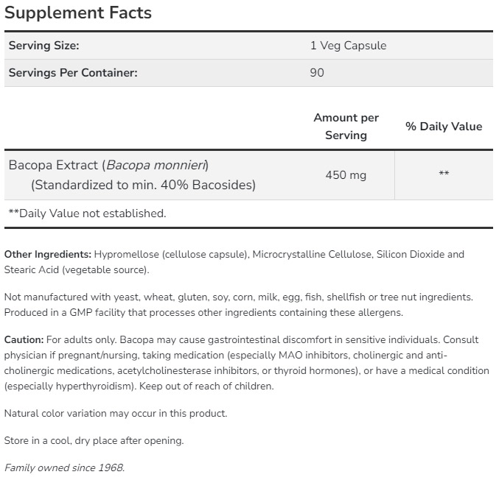This screenshot has width=499, height=480.
Task: Click the Supplement Facts heading
Action: (78, 13)
